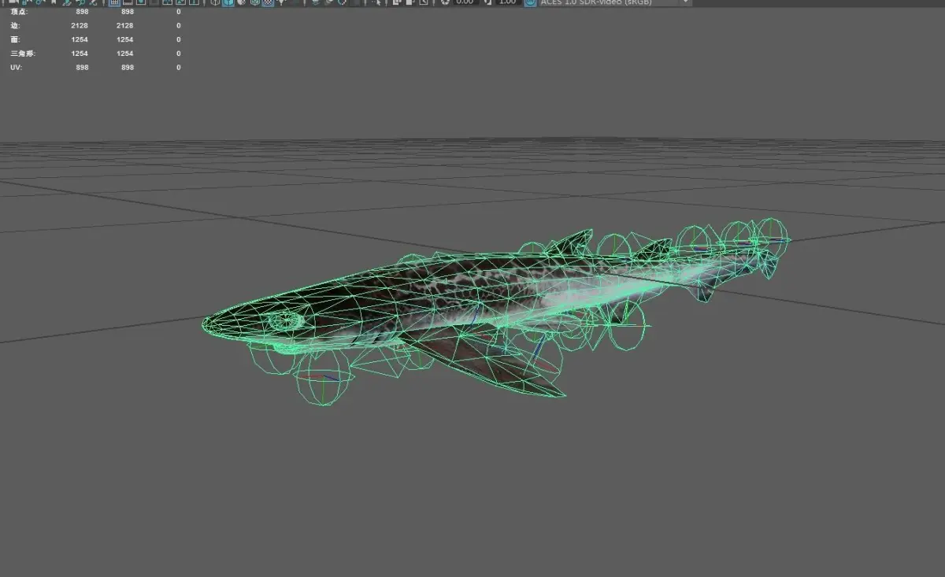
Task: Click the UV count label
Action: (15, 68)
